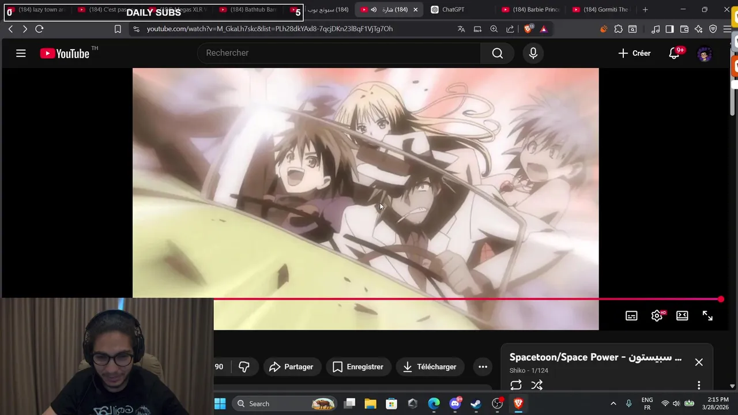Submit search with the magnifier button
This screenshot has height=415, width=738.
coord(498,53)
